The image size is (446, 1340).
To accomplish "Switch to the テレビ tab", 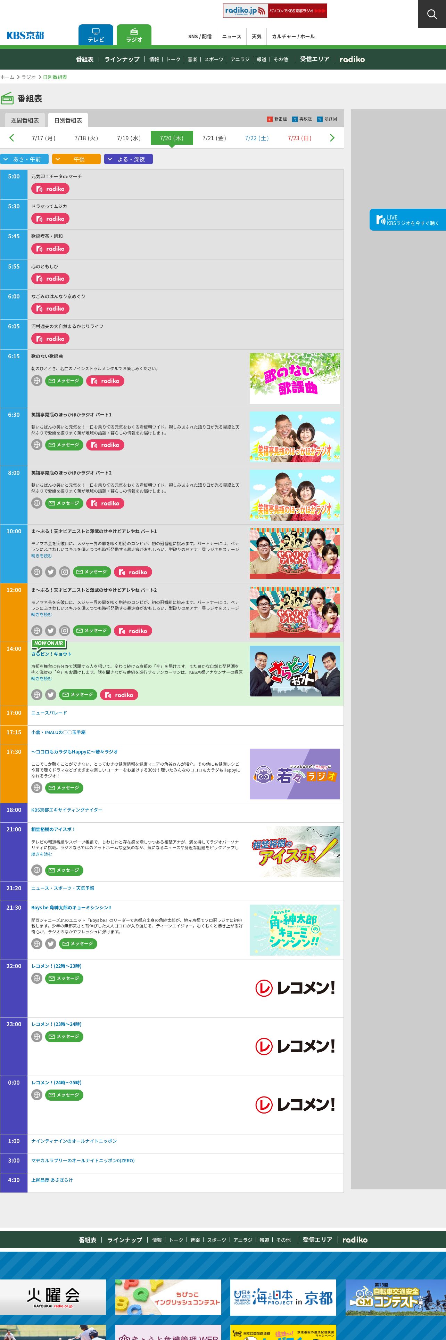I will point(96,35).
